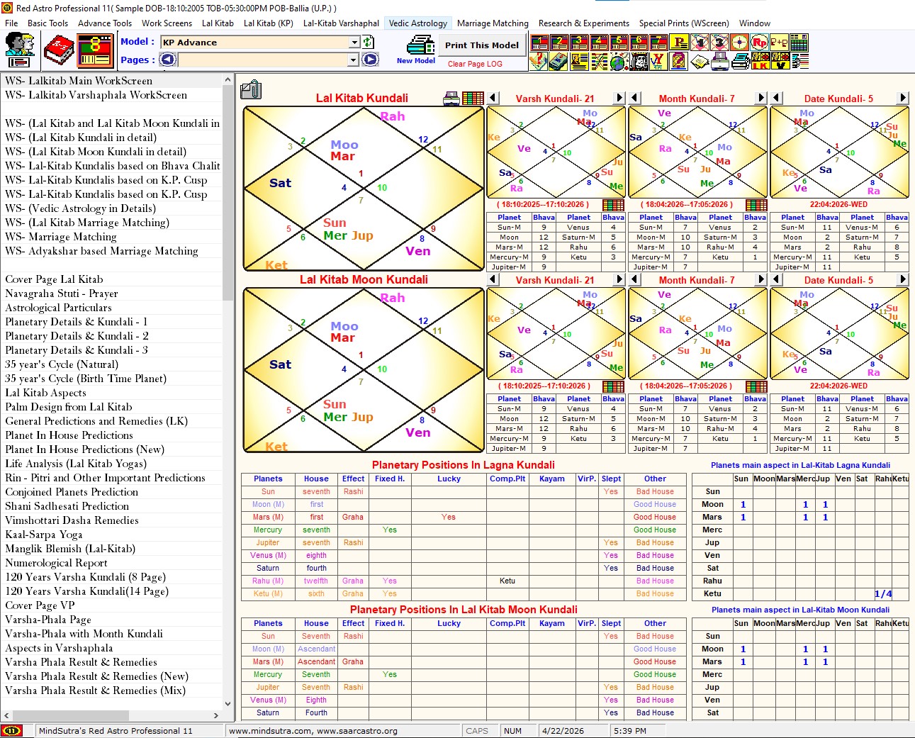Viewport: 915px width, 738px height.
Task: Click the green table grid icon
Action: [x=799, y=43]
